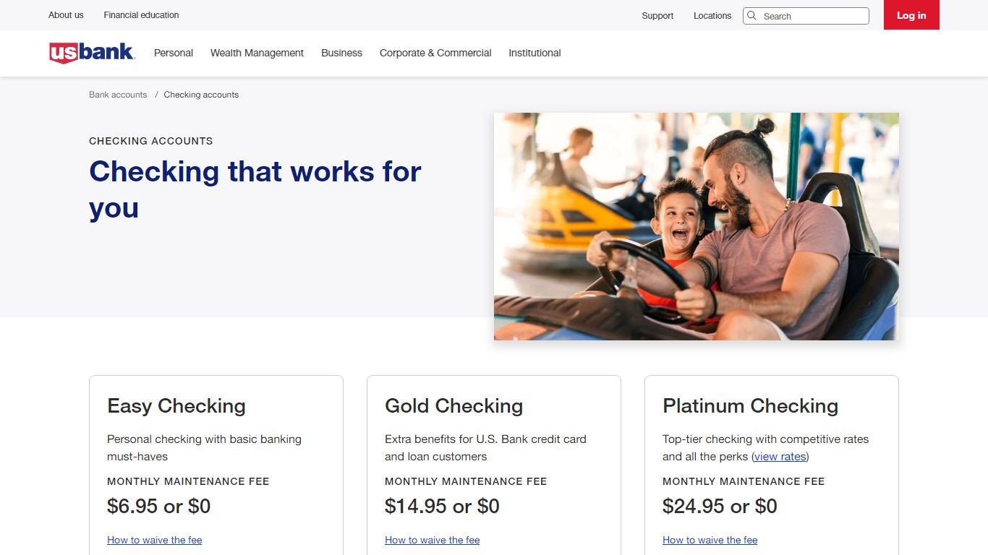
Task: Open Corporate & Commercial menu
Action: point(435,53)
